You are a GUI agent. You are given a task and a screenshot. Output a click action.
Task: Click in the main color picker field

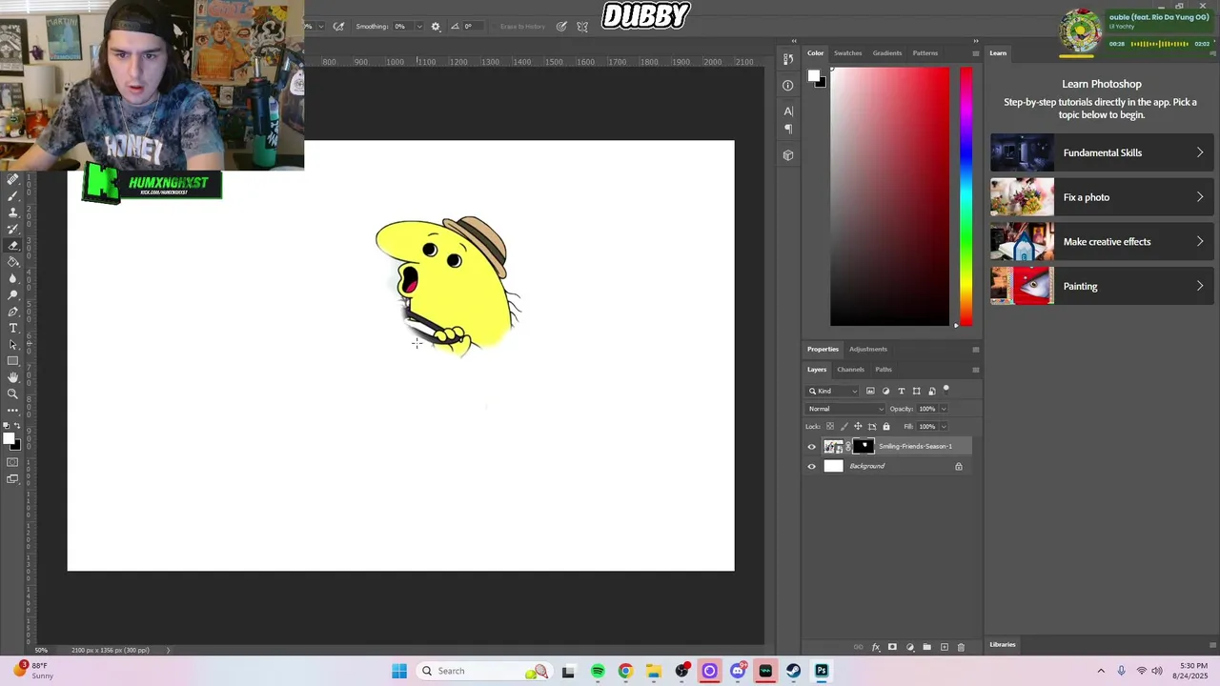coord(889,196)
